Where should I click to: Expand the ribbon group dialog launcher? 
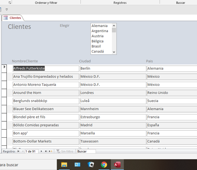pos(10,2)
